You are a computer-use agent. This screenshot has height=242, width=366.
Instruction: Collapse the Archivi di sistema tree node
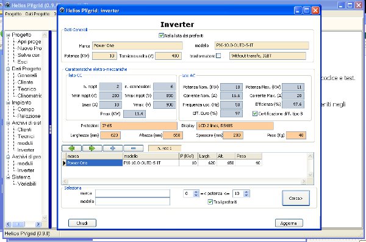tap(9, 123)
